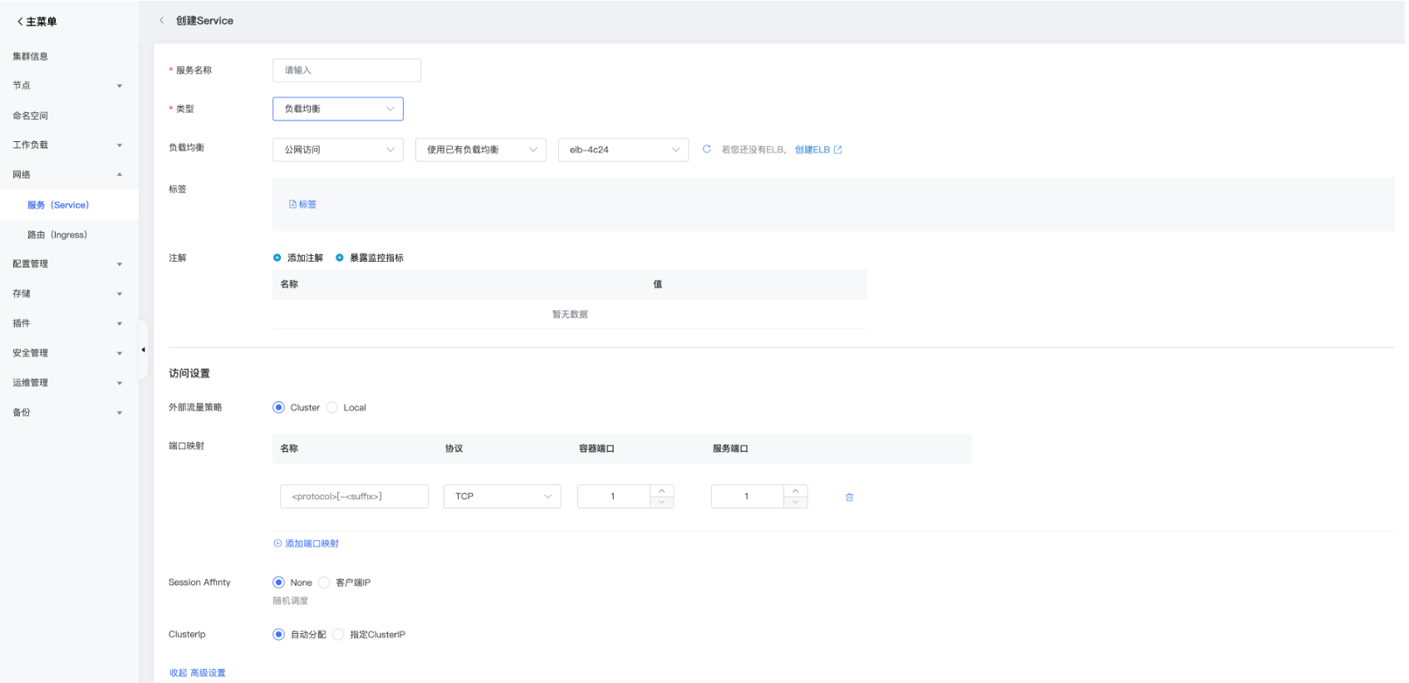Click the 暴露监控指标 icon option
The width and height of the screenshot is (1409, 683).
click(340, 258)
